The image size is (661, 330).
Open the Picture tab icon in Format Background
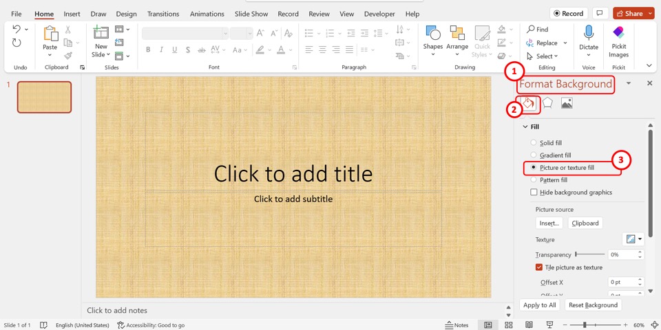[567, 103]
